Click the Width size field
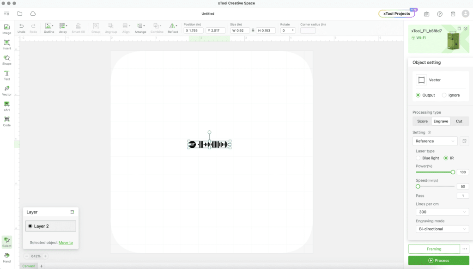This screenshot has width=473, height=269. point(240,31)
